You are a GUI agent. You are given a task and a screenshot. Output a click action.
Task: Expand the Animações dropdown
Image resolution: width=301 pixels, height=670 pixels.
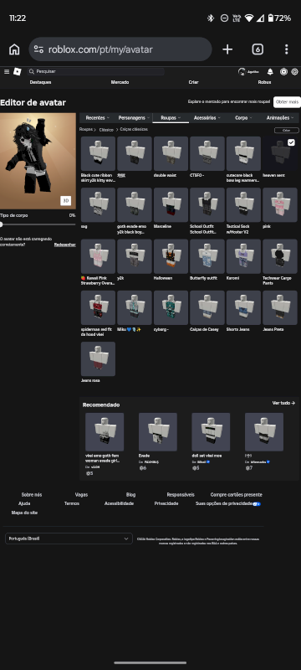pos(280,118)
